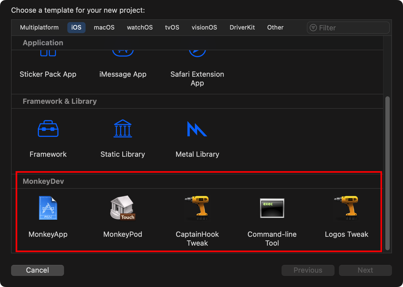The height and width of the screenshot is (287, 403).
Task: Click the Framework template name
Action: coord(48,154)
